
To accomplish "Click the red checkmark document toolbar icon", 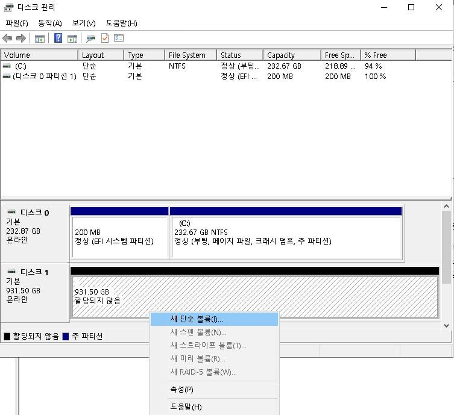I will 105,39.
